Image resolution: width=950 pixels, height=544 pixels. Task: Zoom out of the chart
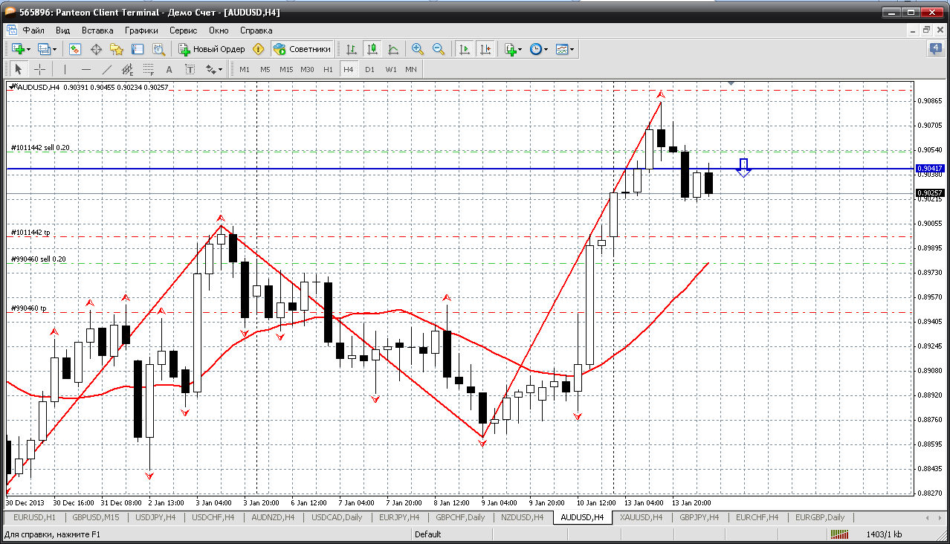click(x=439, y=49)
